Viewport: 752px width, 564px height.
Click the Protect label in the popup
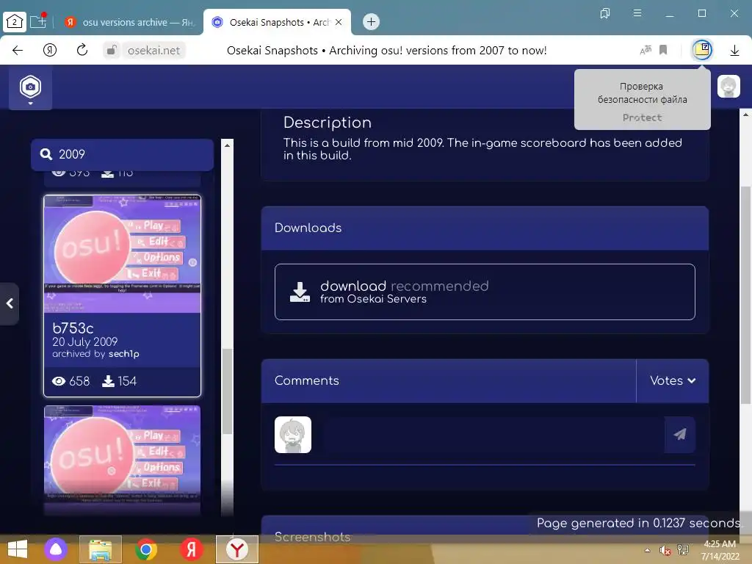pyautogui.click(x=642, y=117)
